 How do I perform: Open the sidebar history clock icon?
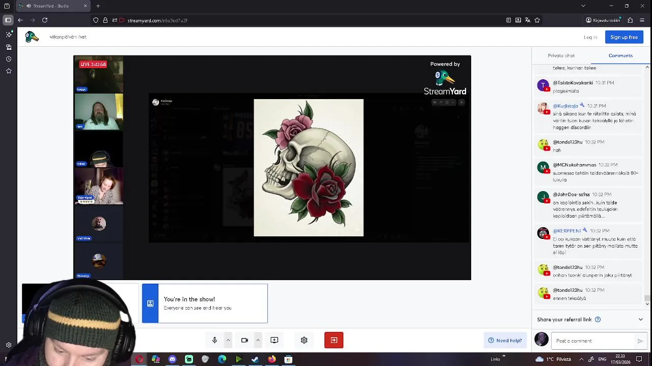[9, 59]
